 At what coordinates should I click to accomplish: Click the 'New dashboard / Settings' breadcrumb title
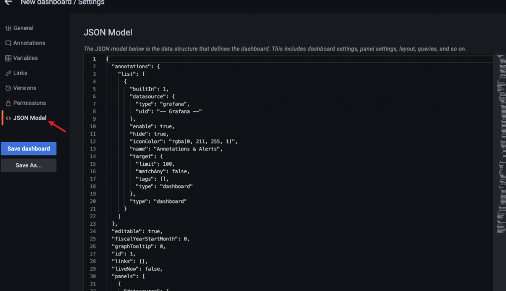tap(63, 2)
